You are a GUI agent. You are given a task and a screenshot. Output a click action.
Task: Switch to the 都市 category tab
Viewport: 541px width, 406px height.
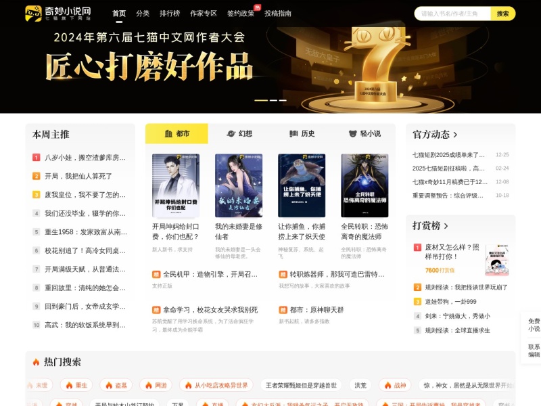177,133
